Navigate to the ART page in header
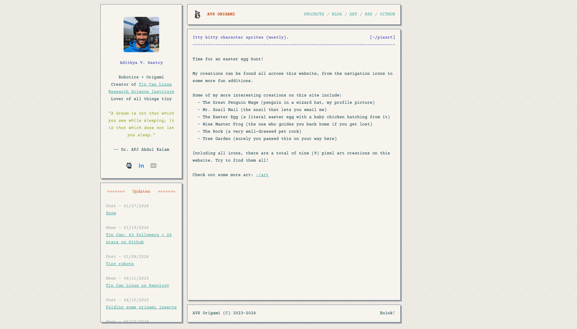 353,14
